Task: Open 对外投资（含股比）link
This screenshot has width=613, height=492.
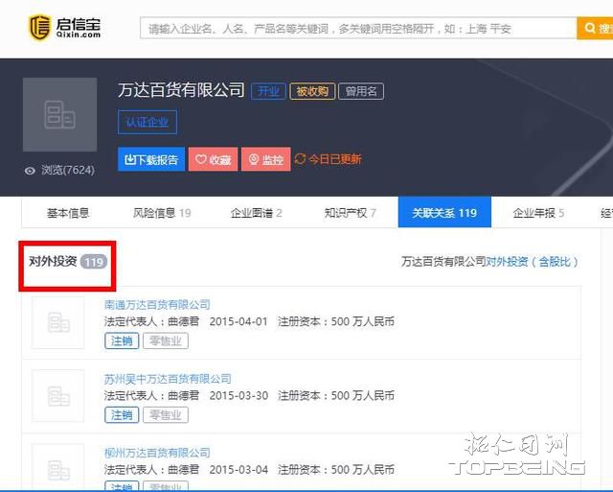Action: (x=532, y=262)
